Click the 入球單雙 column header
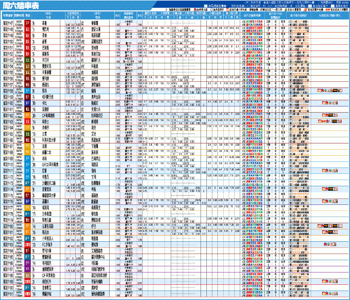 (165, 13)
